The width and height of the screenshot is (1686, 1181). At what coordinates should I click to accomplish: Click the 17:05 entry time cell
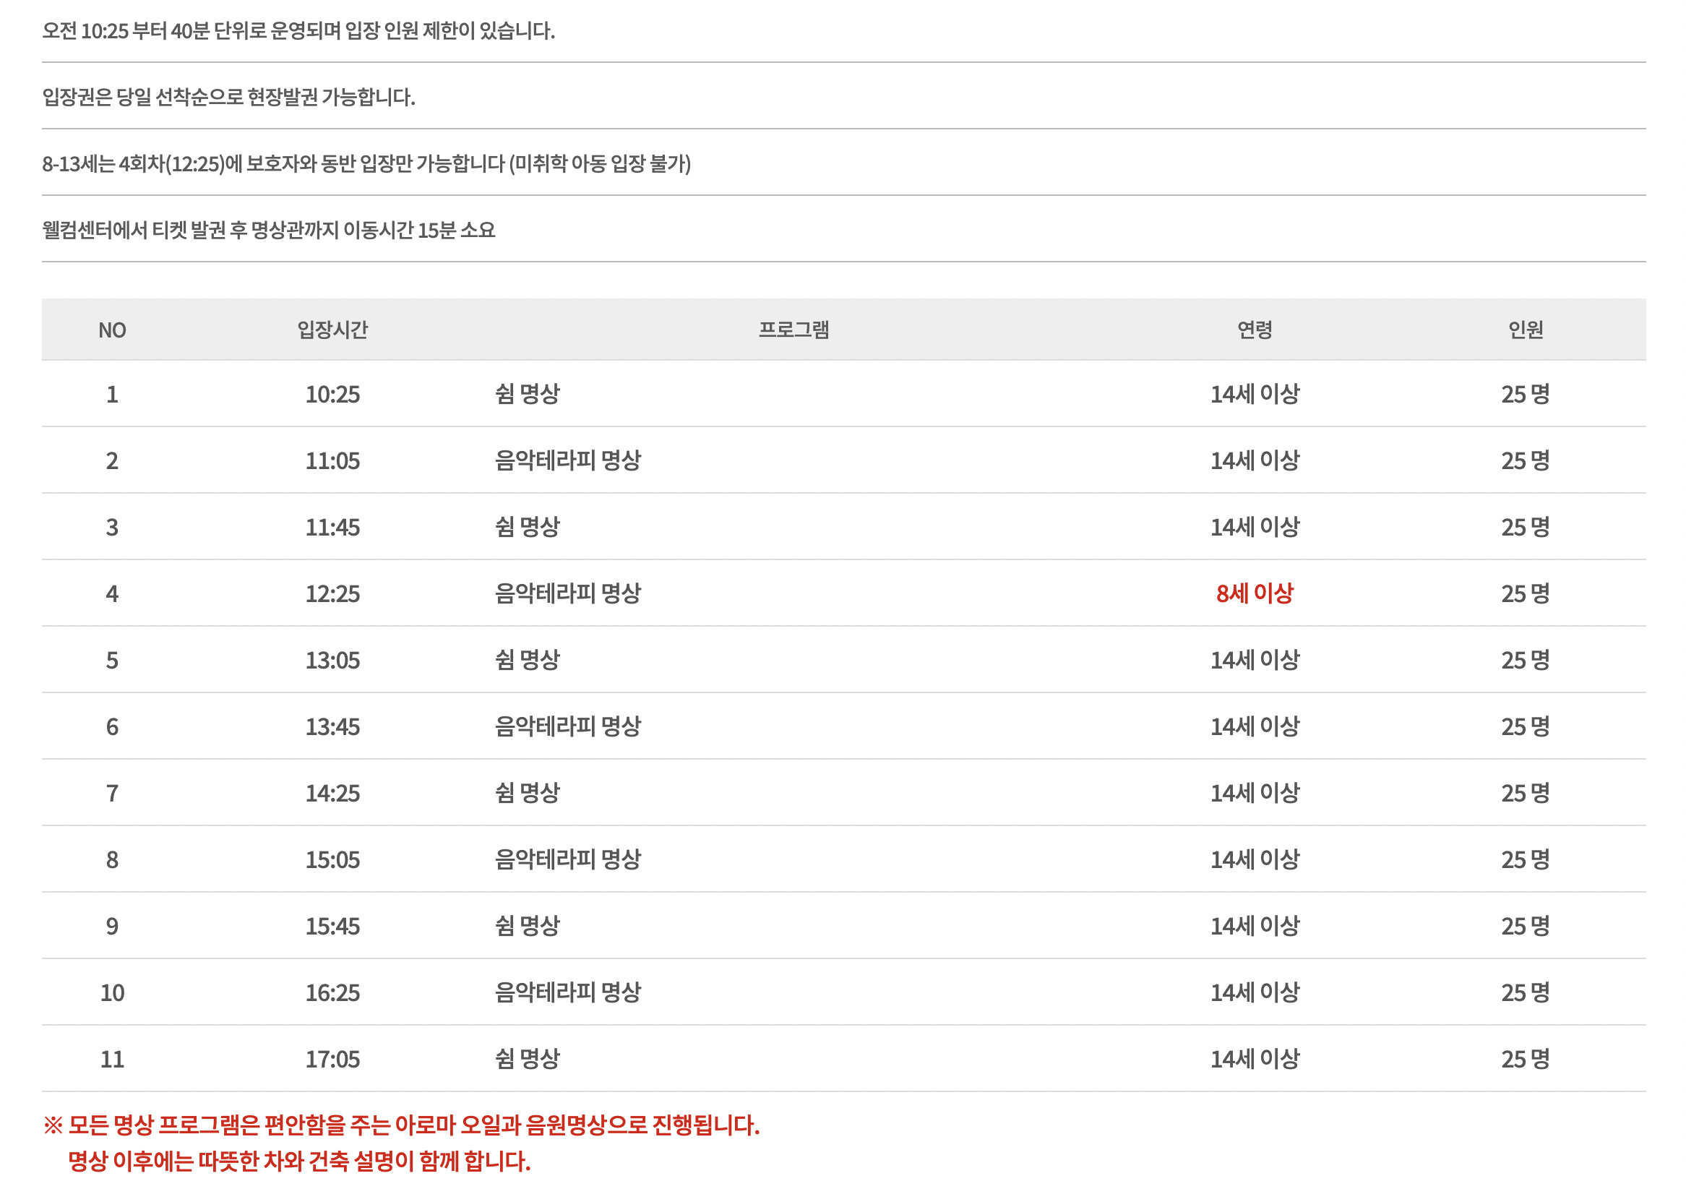click(332, 1059)
